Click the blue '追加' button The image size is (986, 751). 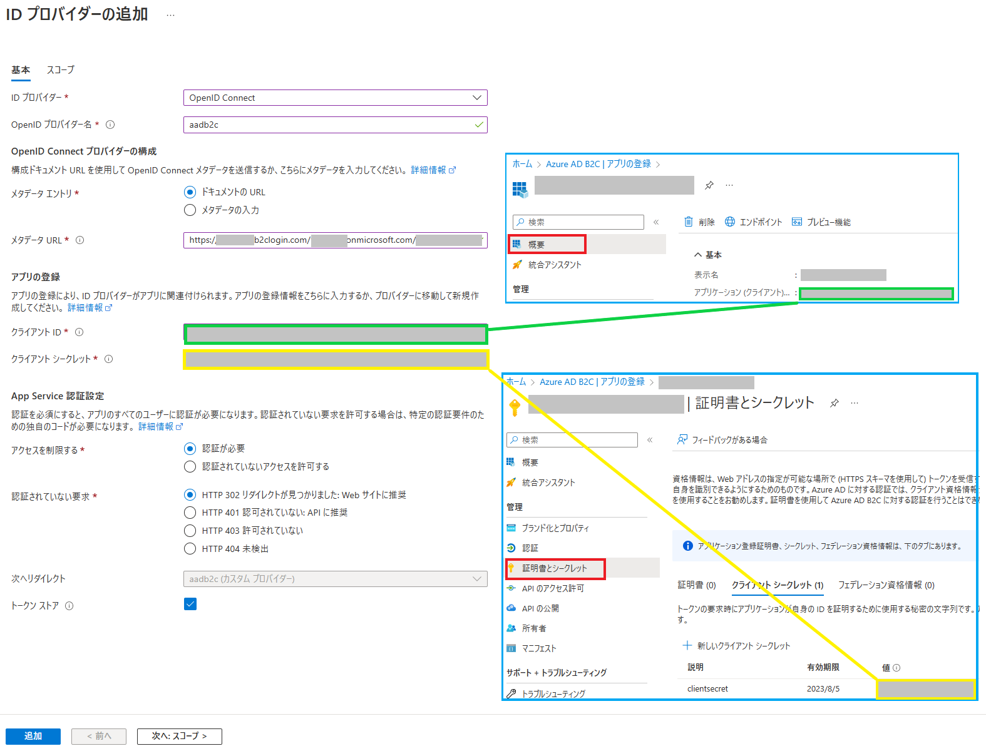(33, 736)
